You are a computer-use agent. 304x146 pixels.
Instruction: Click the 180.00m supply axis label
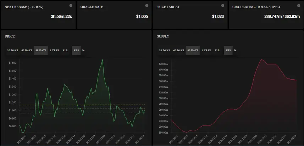(164, 133)
